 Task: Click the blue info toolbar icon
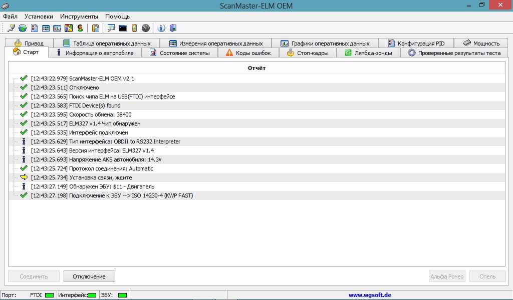161,28
